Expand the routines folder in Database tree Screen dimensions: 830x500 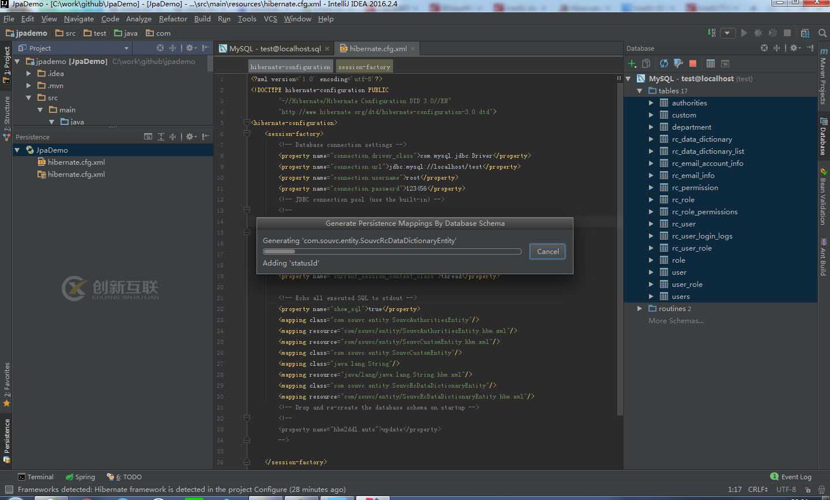[x=640, y=309]
